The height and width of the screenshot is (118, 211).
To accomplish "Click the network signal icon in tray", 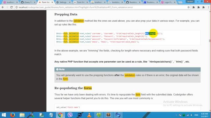I will click(x=188, y=115).
